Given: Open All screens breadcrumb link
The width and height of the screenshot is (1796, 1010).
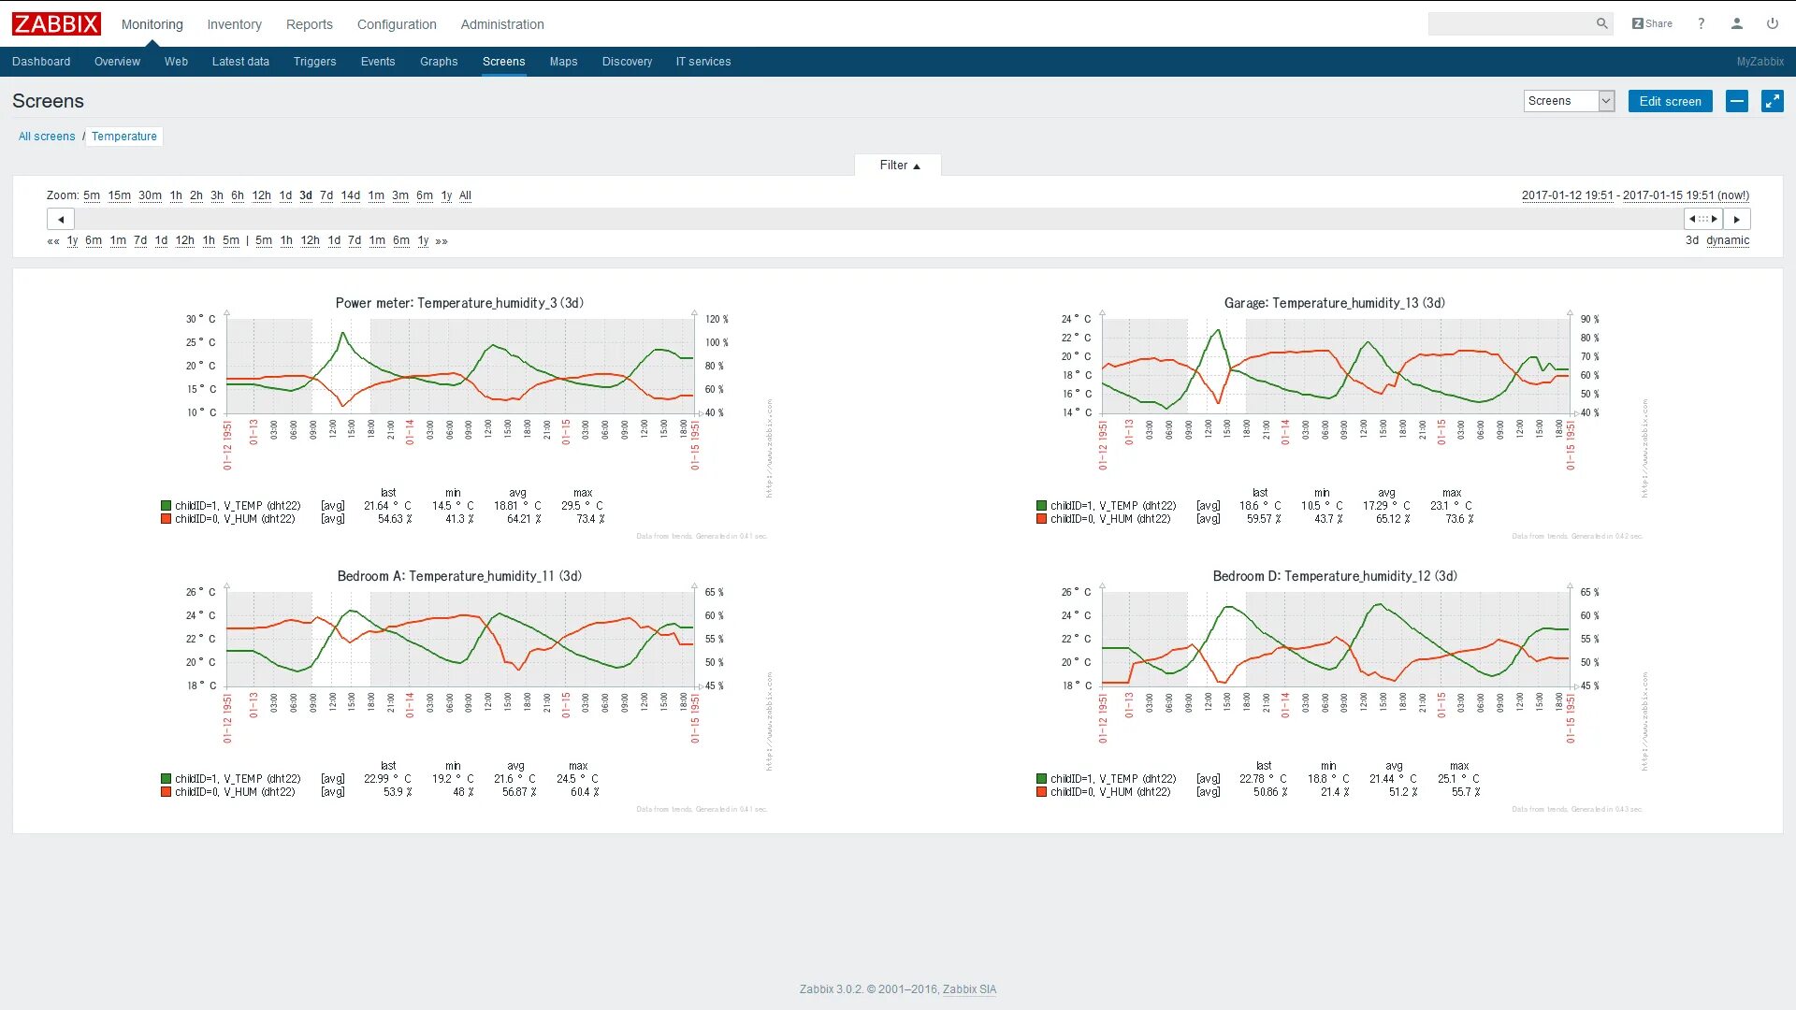Looking at the screenshot, I should [x=47, y=137].
